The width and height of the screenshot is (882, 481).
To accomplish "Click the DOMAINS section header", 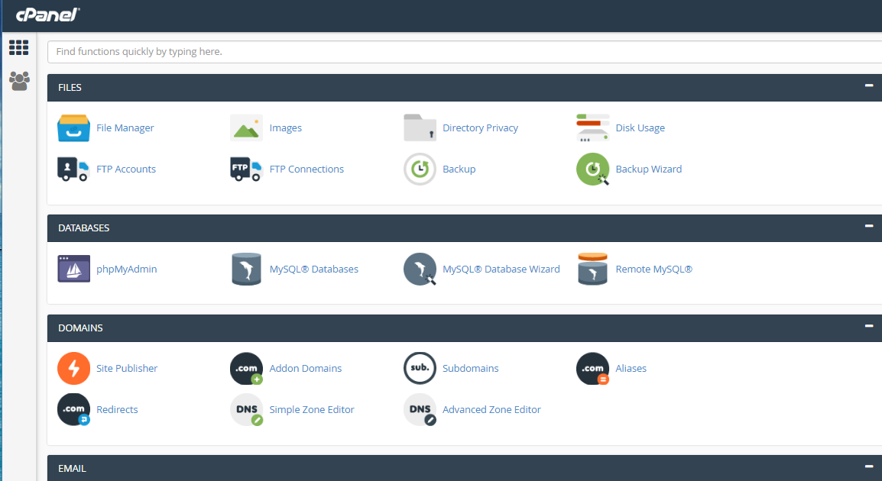I will pyautogui.click(x=465, y=328).
